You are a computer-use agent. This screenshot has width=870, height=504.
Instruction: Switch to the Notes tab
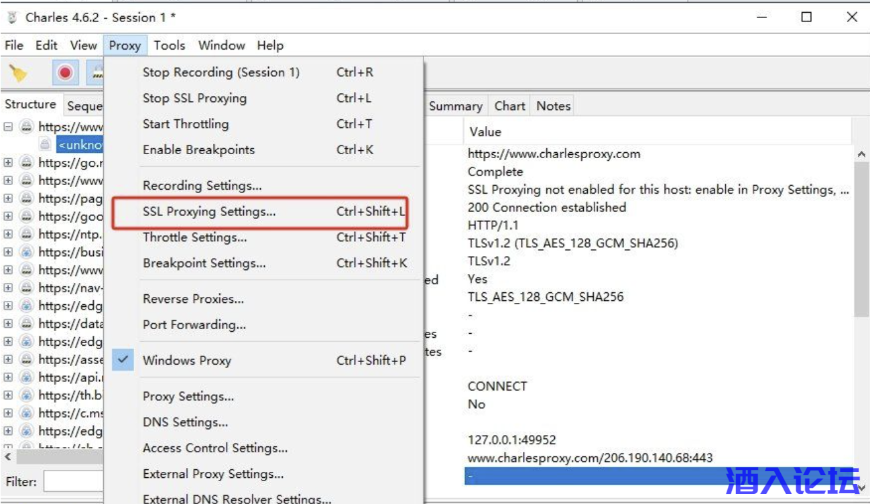(553, 106)
